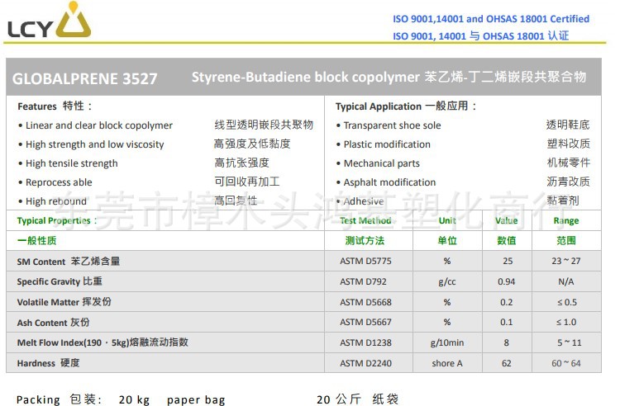This screenshot has width=620, height=406.
Task: Click 'Linear and clear block copolymer'
Action: pos(99,125)
